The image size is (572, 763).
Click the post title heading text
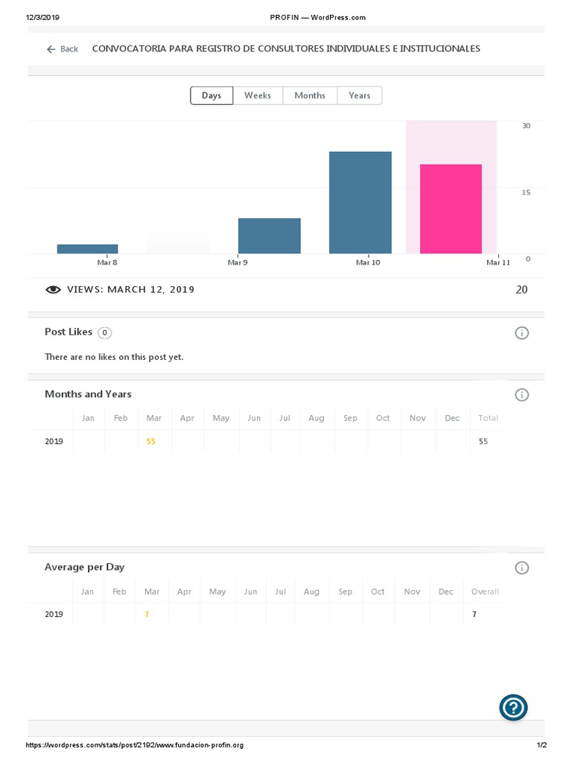click(286, 49)
